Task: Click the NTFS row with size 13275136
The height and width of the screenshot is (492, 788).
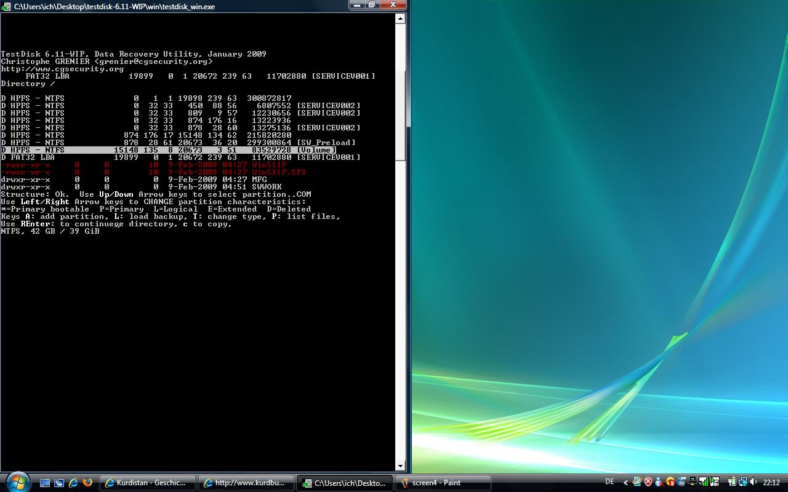Action: [x=180, y=128]
